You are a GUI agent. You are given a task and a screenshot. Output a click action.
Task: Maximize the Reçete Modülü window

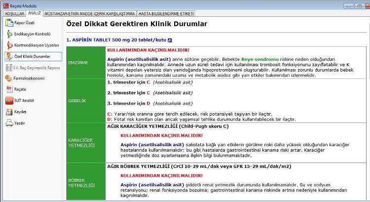point(359,6)
